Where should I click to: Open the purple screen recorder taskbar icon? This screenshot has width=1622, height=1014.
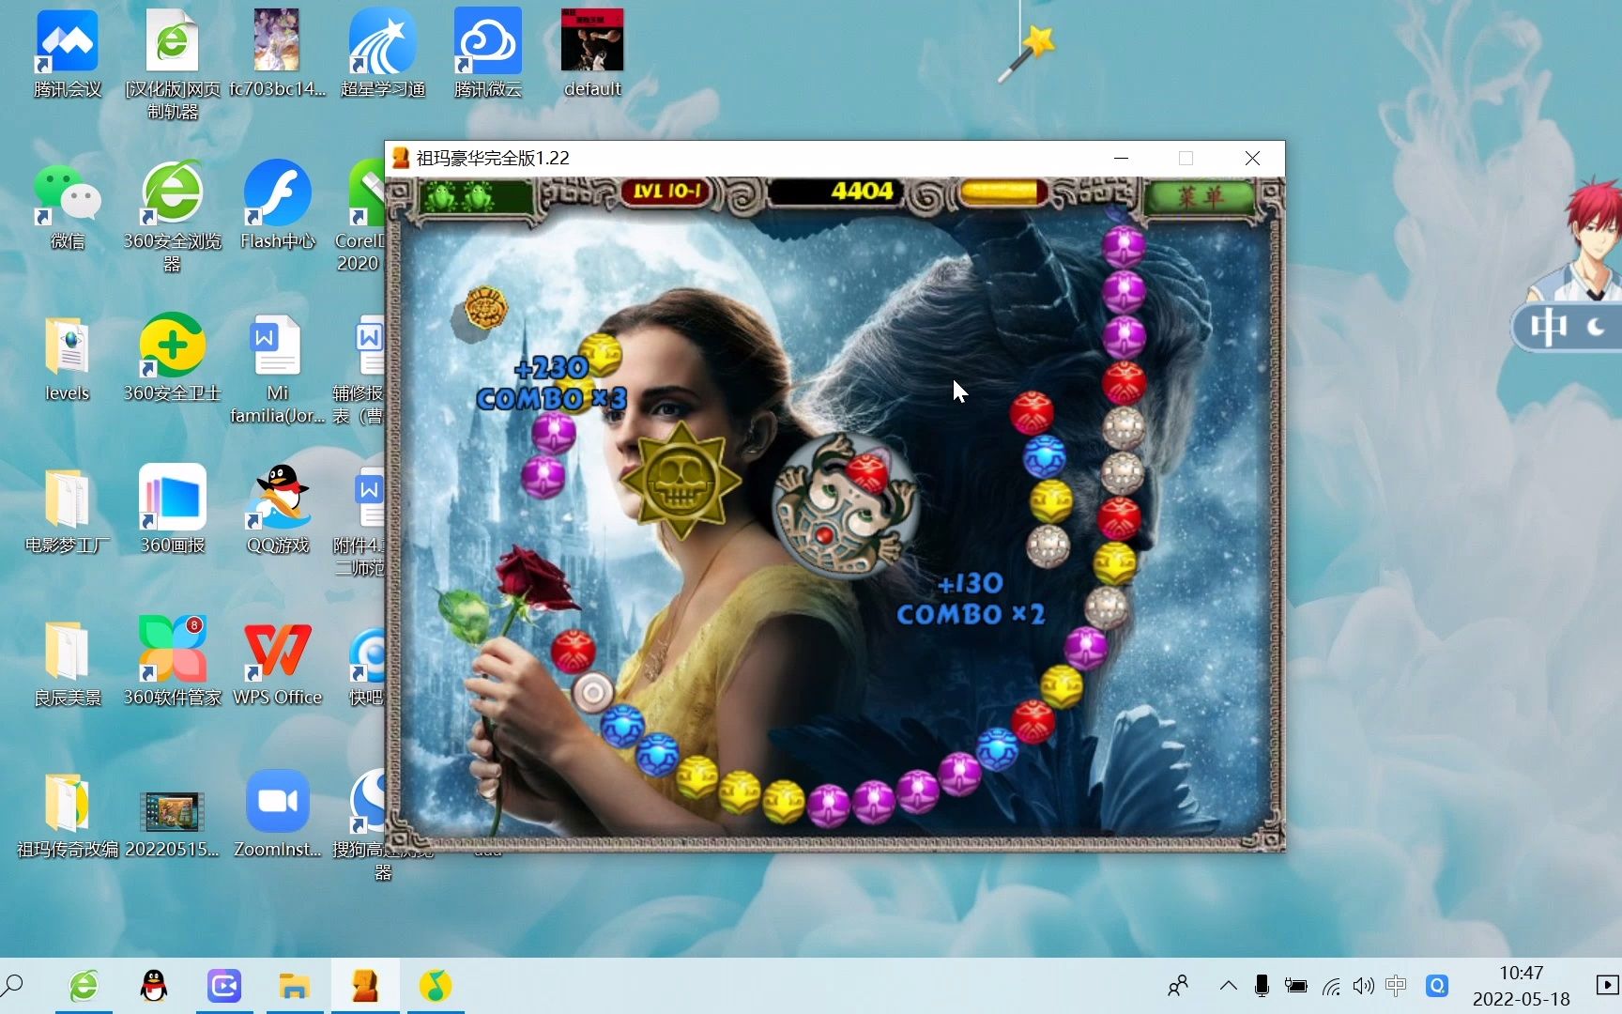point(224,986)
